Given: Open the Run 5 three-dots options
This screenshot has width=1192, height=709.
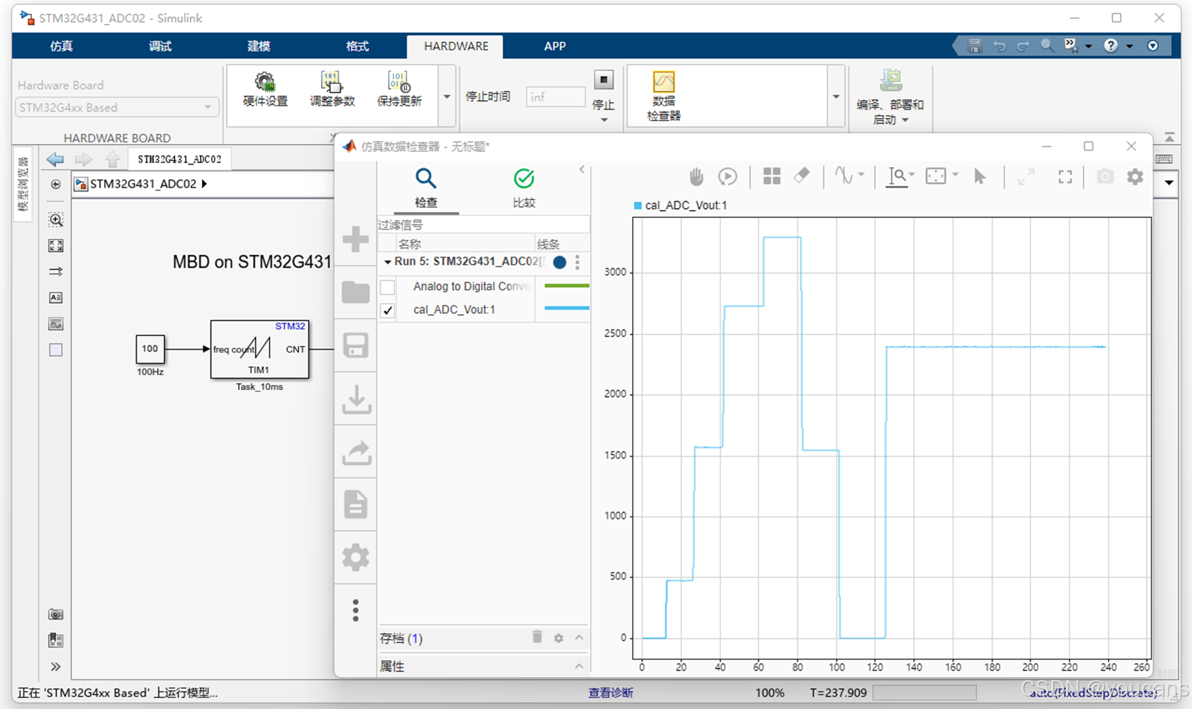Looking at the screenshot, I should tap(577, 262).
